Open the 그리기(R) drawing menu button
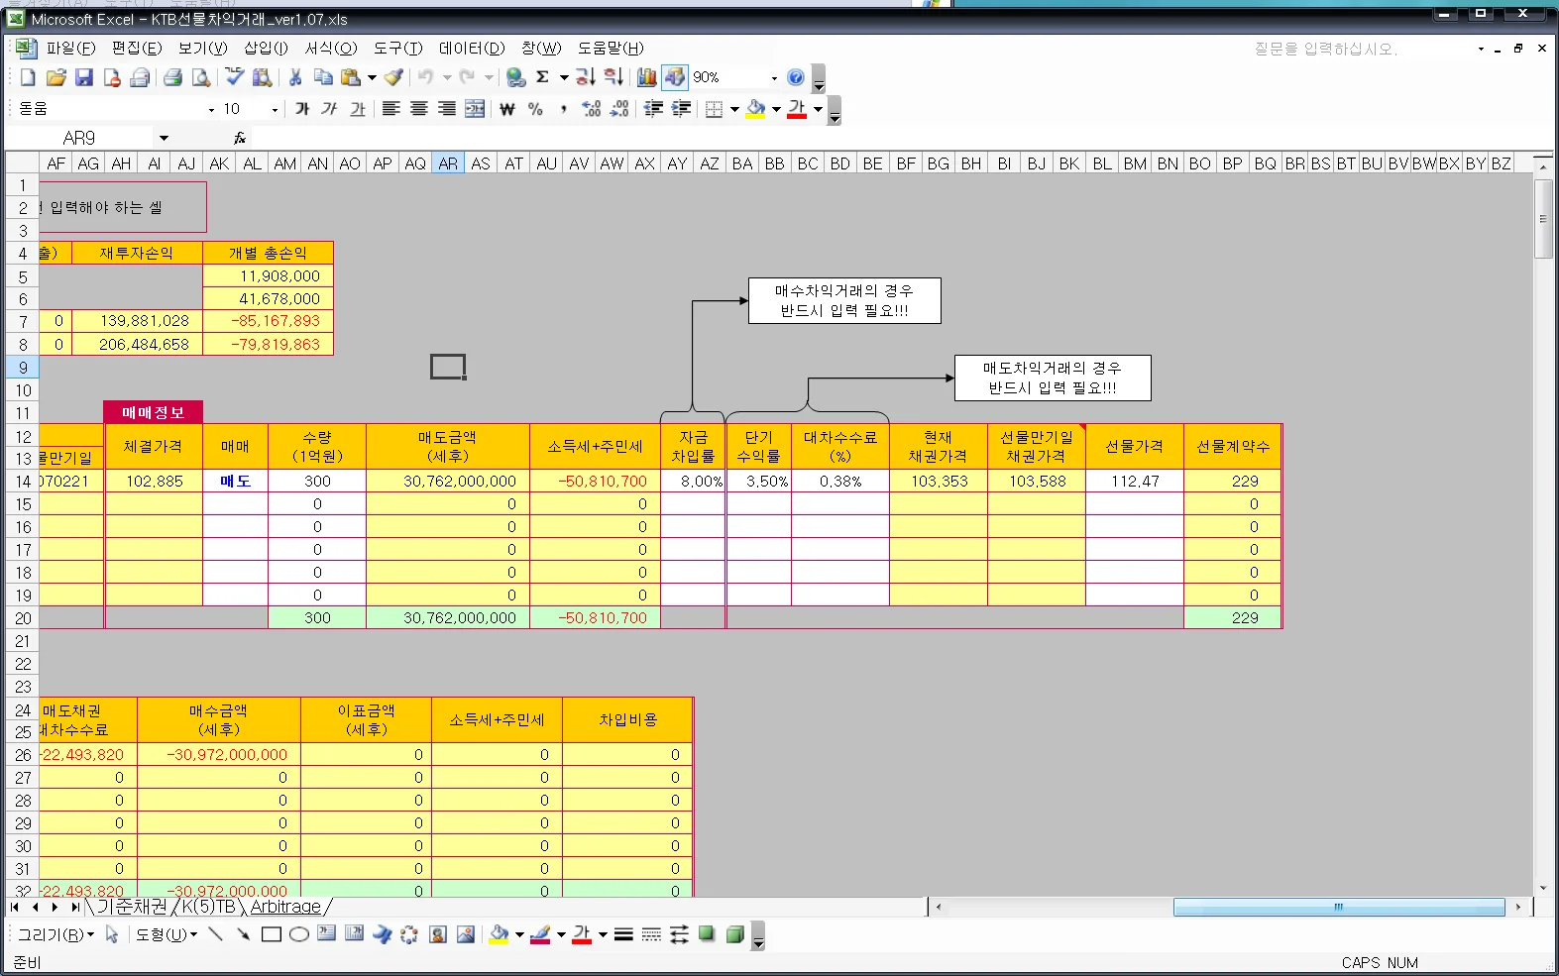The image size is (1559, 976). point(56,934)
